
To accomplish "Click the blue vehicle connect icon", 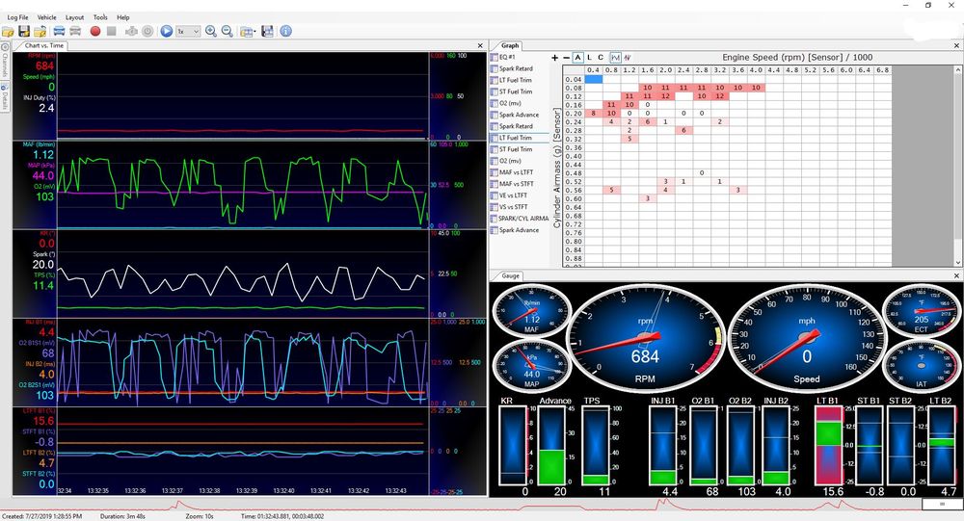I will pyautogui.click(x=60, y=32).
